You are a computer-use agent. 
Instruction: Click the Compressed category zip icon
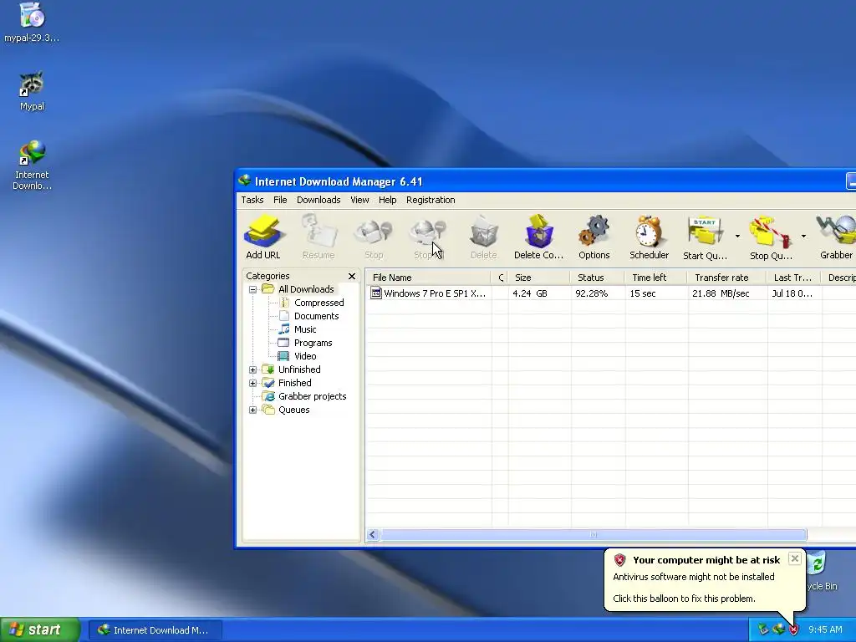coord(284,303)
